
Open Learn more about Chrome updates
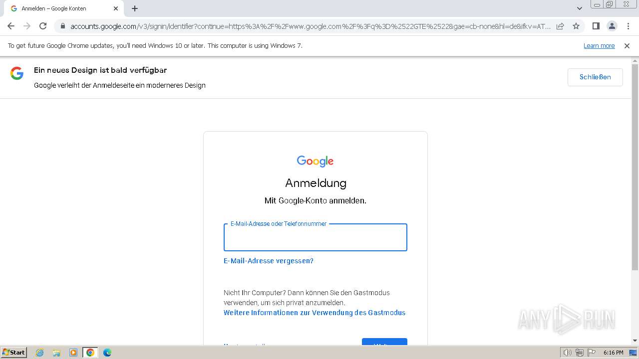pos(599,46)
